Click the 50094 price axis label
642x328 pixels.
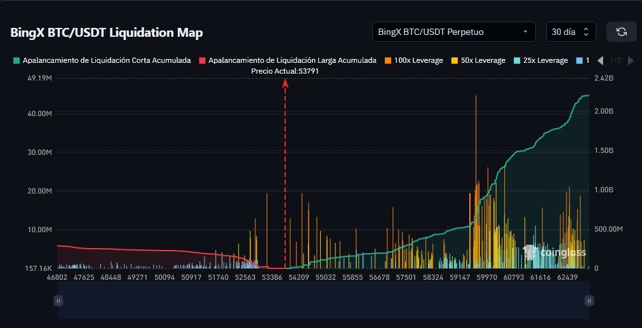pos(164,277)
